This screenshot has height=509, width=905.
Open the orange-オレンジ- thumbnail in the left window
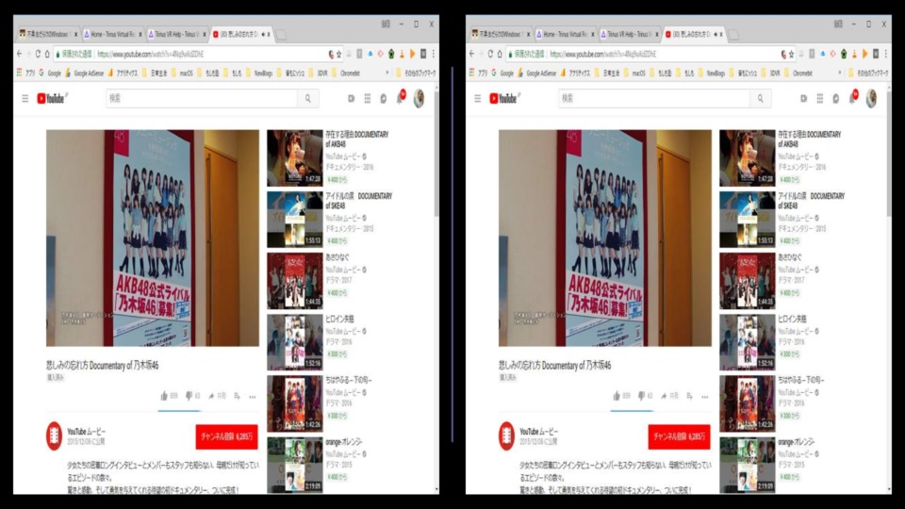pyautogui.click(x=294, y=465)
